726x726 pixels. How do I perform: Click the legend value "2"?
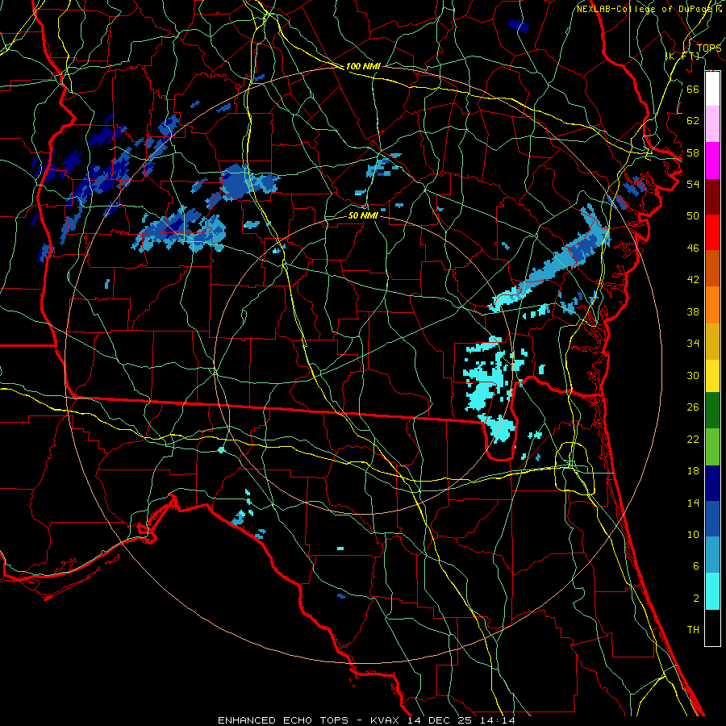point(695,598)
